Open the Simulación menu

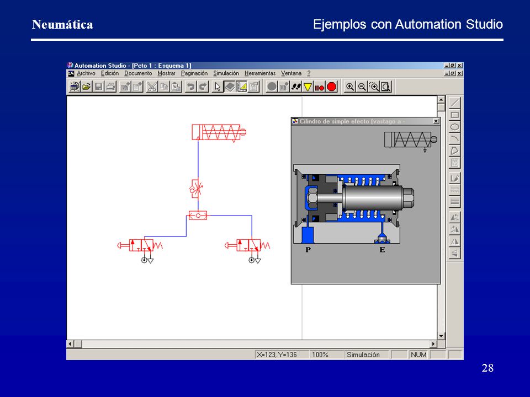click(x=226, y=73)
